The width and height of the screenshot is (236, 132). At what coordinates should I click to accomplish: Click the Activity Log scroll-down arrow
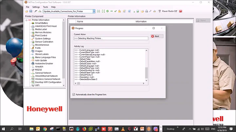tap(147, 80)
